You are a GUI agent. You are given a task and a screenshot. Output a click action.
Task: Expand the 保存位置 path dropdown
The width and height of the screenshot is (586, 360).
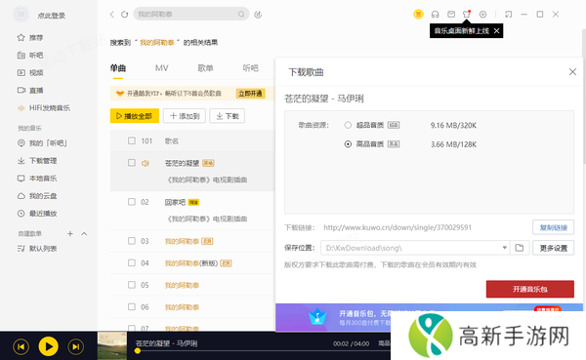pyautogui.click(x=504, y=248)
